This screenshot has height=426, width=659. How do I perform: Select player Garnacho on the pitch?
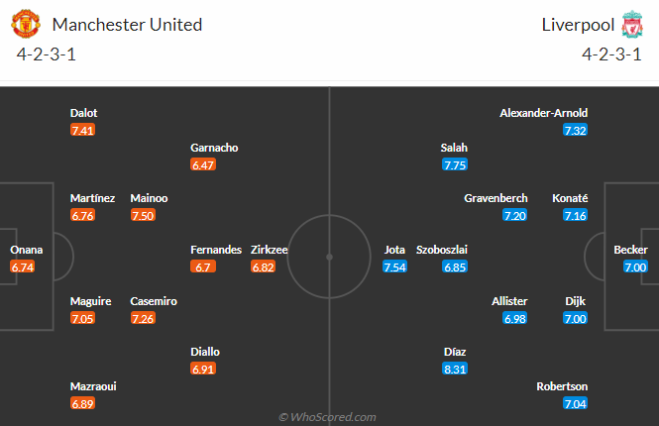[214, 148]
